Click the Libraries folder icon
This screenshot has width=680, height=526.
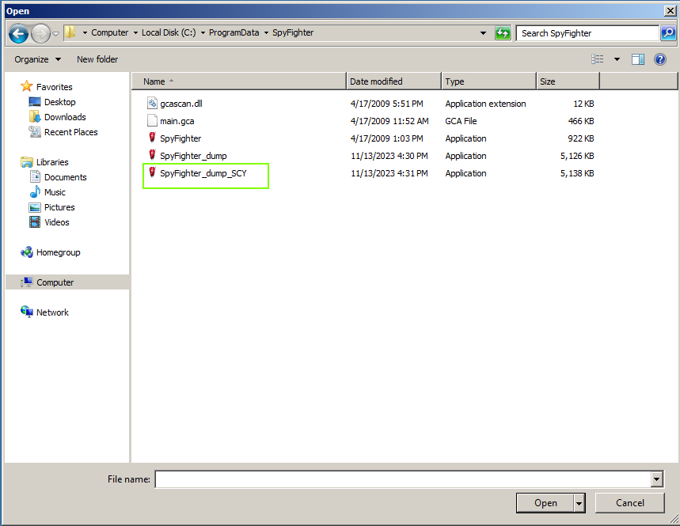point(26,162)
